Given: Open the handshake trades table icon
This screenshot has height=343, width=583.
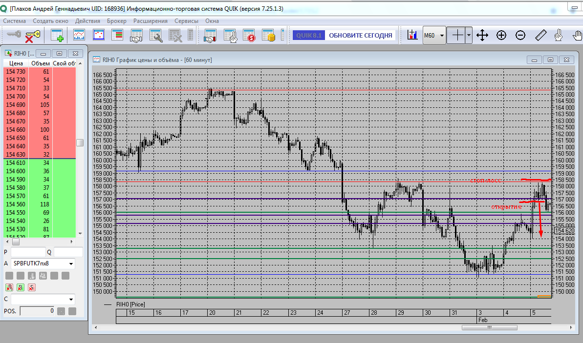Looking at the screenshot, I should 136,36.
